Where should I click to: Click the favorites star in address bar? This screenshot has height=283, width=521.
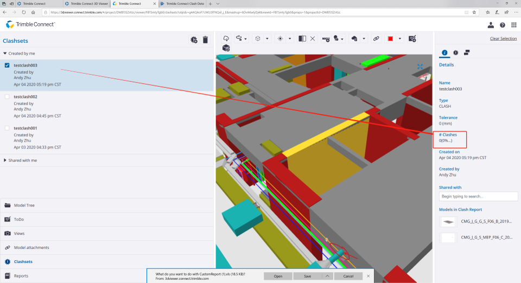[474, 12]
